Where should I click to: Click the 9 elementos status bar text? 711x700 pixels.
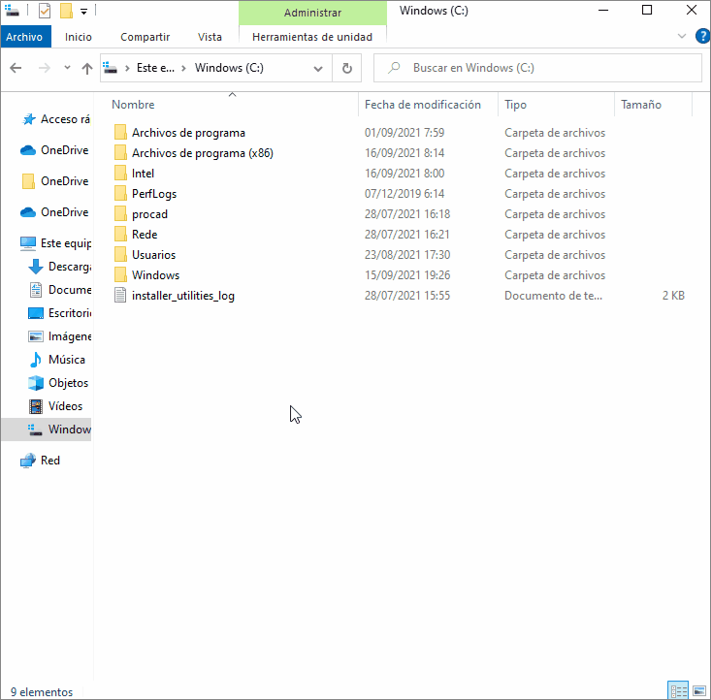pos(42,692)
